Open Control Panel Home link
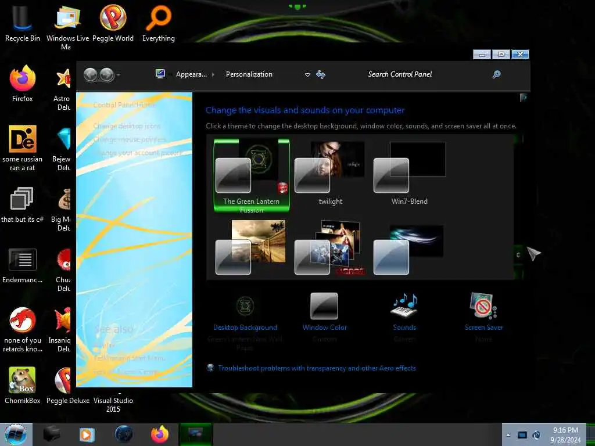The height and width of the screenshot is (446, 595). click(124, 105)
